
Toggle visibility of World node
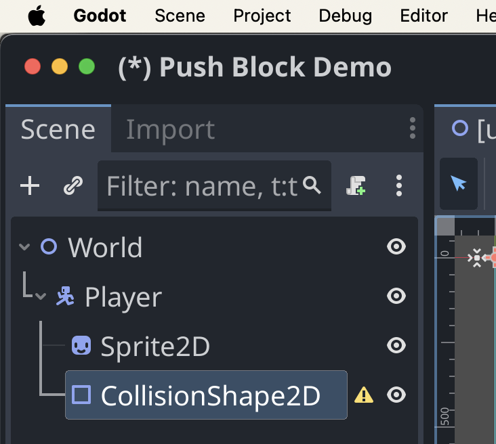click(396, 246)
